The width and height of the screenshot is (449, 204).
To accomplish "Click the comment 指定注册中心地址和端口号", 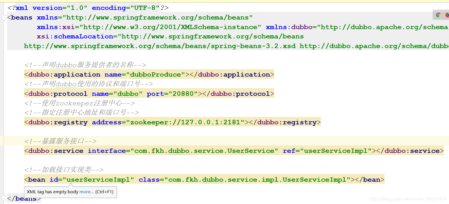I will click(x=82, y=112).
